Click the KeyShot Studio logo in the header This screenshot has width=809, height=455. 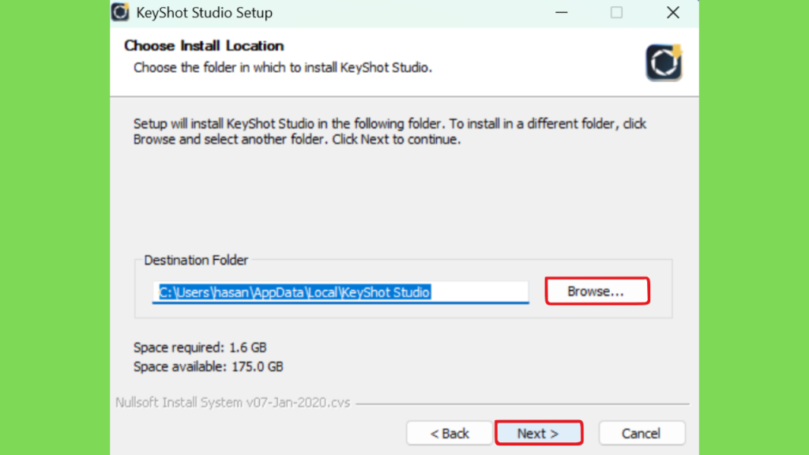pyautogui.click(x=664, y=62)
